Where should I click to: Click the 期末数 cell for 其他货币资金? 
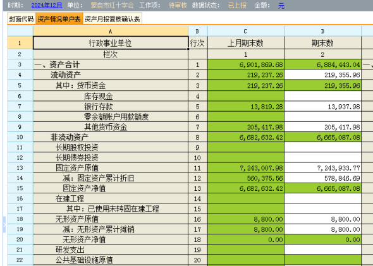point(322,127)
